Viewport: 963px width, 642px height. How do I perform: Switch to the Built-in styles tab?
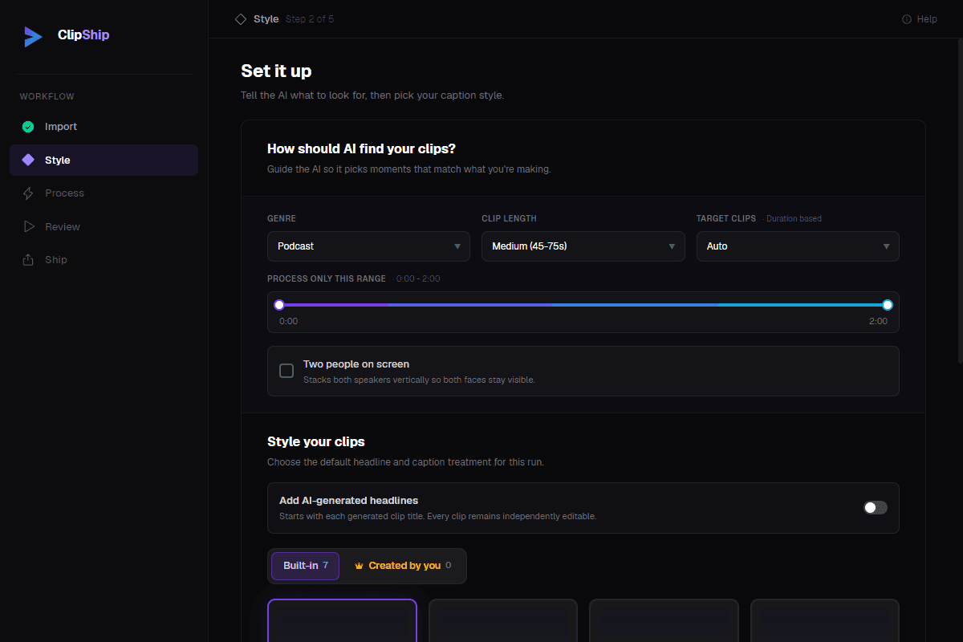(x=305, y=566)
